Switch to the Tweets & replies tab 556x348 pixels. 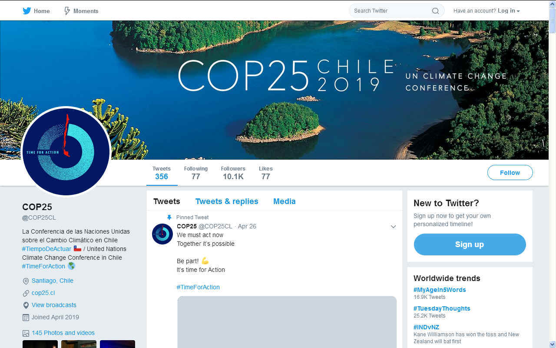tap(227, 201)
